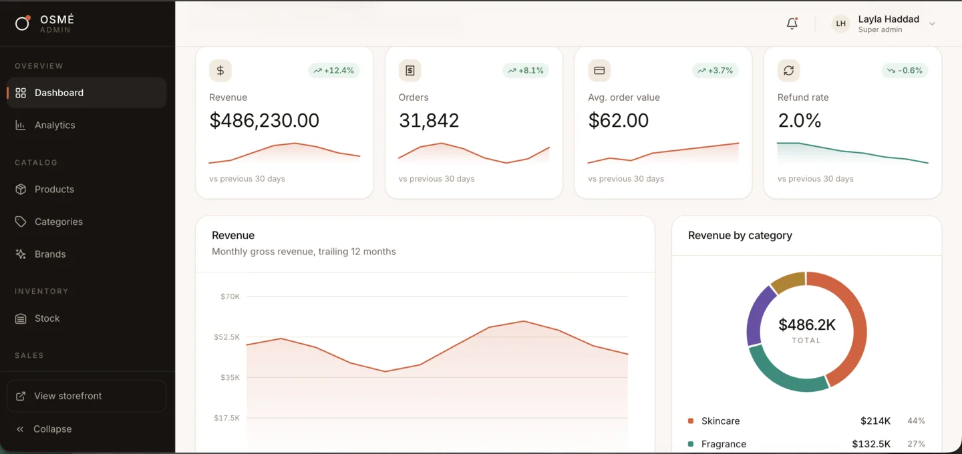Click the Super admin role text
The image size is (962, 454).
click(880, 30)
